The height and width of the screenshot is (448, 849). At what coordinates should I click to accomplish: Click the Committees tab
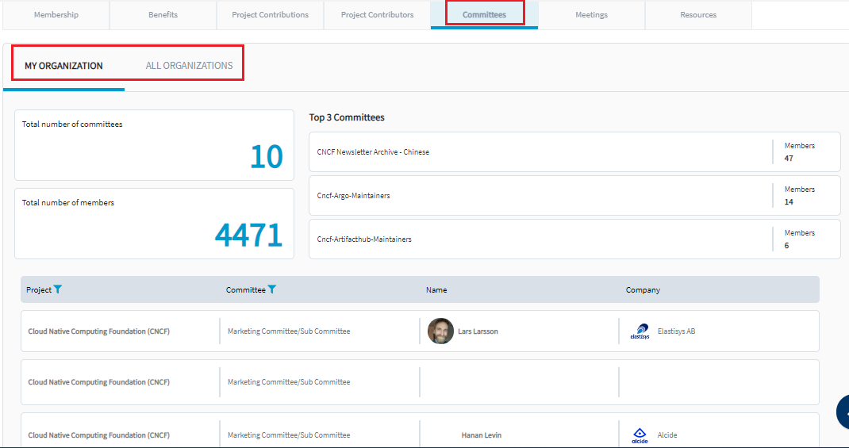point(485,14)
